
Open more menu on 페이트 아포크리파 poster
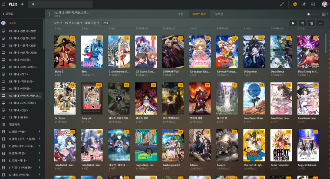[x=127, y=112]
